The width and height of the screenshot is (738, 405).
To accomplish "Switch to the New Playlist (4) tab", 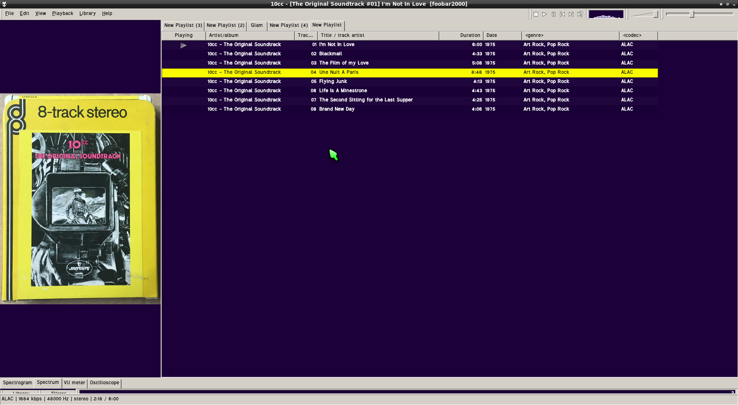I will (289, 25).
